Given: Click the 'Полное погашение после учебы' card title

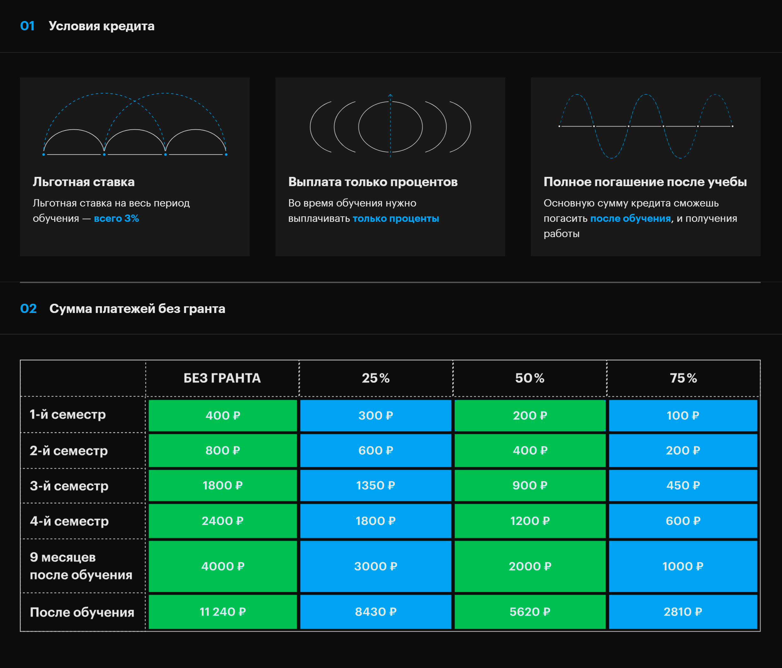Looking at the screenshot, I should pos(645,182).
